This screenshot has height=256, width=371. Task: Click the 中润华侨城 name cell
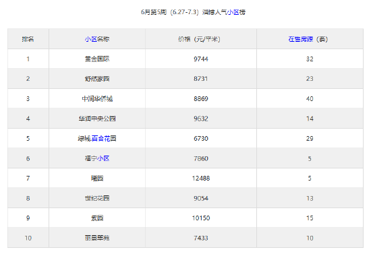97,99
